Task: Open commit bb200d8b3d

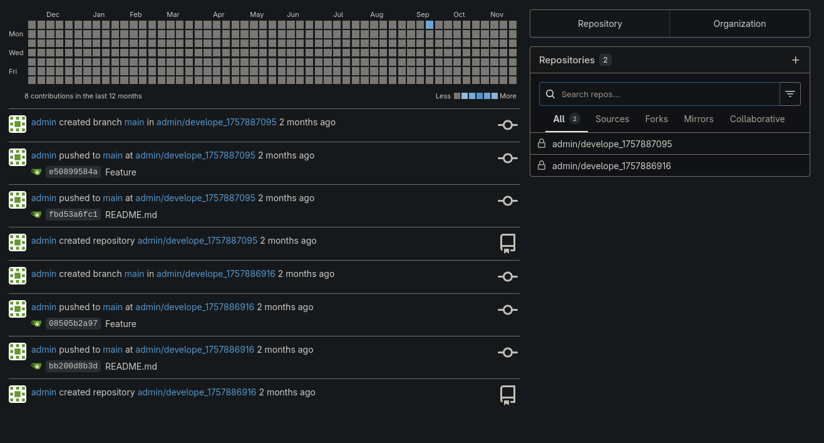Action: [x=73, y=367]
